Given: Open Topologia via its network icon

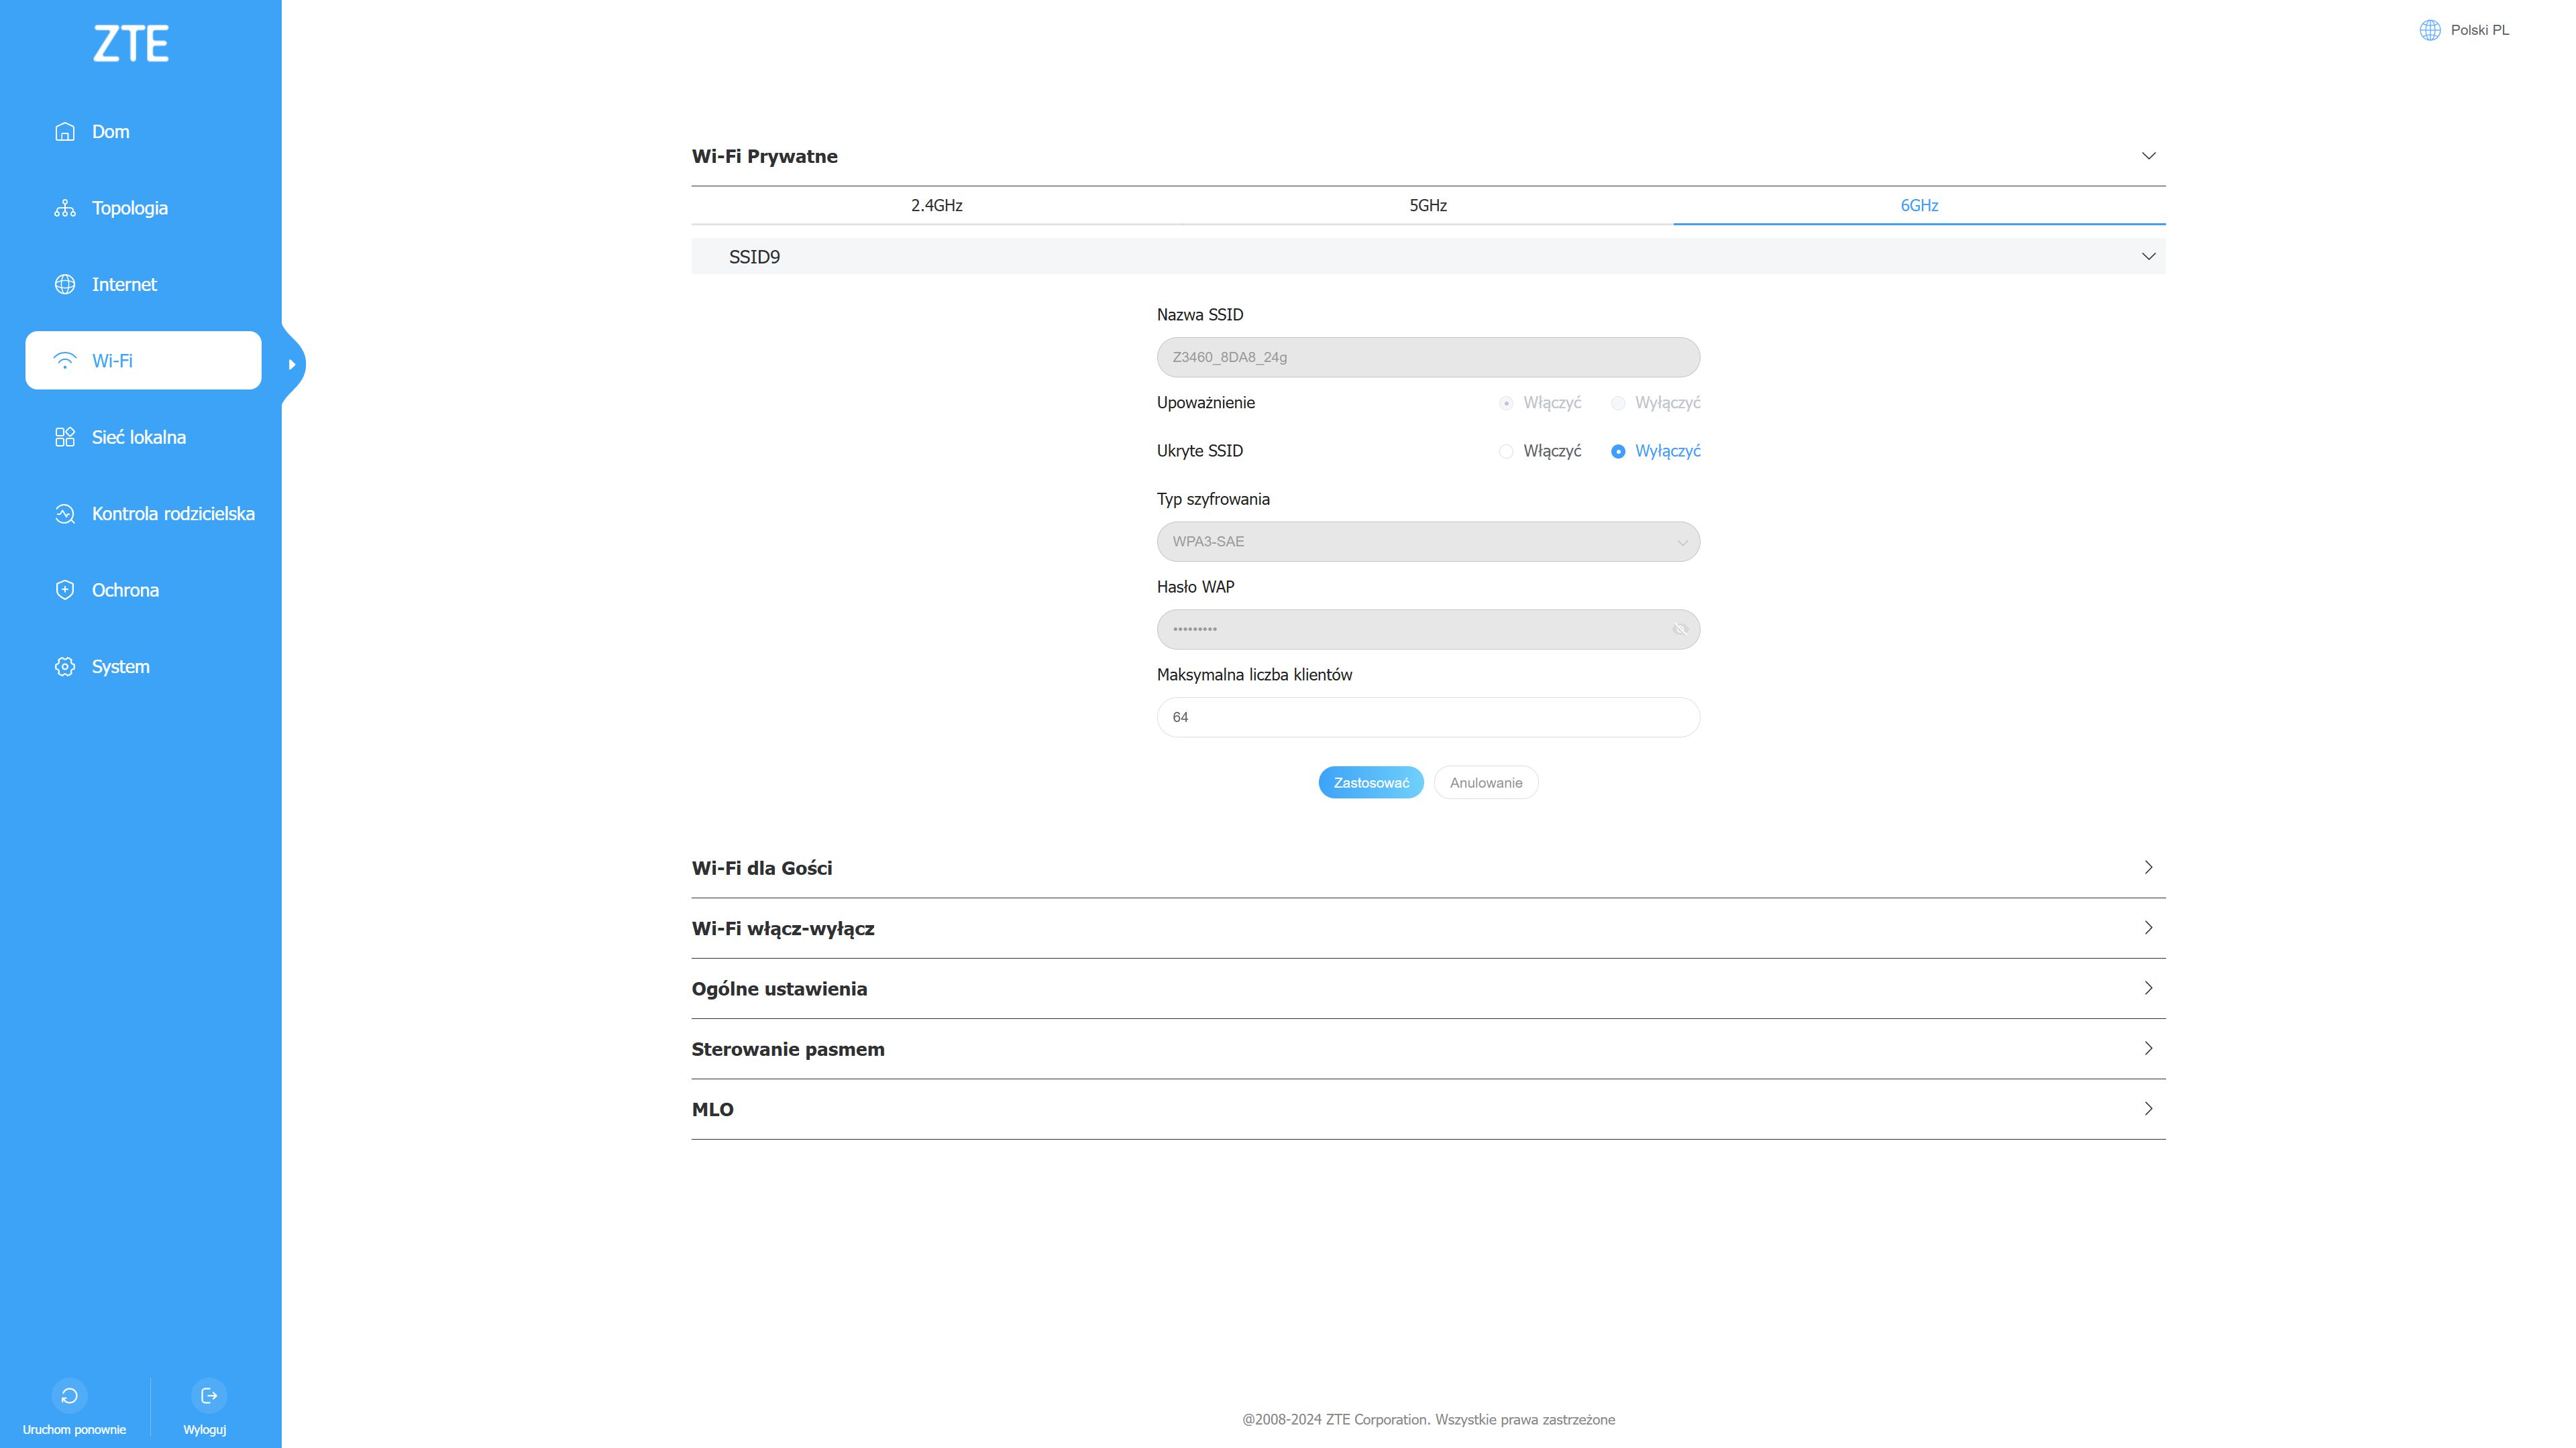Looking at the screenshot, I should tap(65, 208).
